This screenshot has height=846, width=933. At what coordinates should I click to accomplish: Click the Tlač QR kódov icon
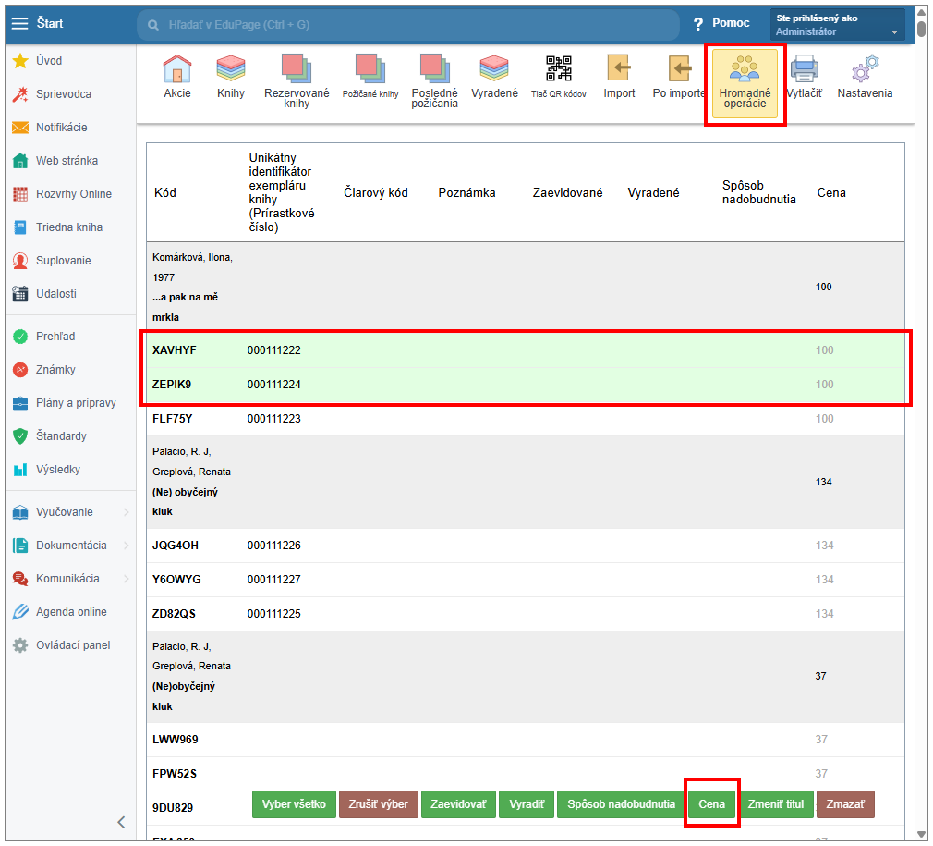(558, 71)
